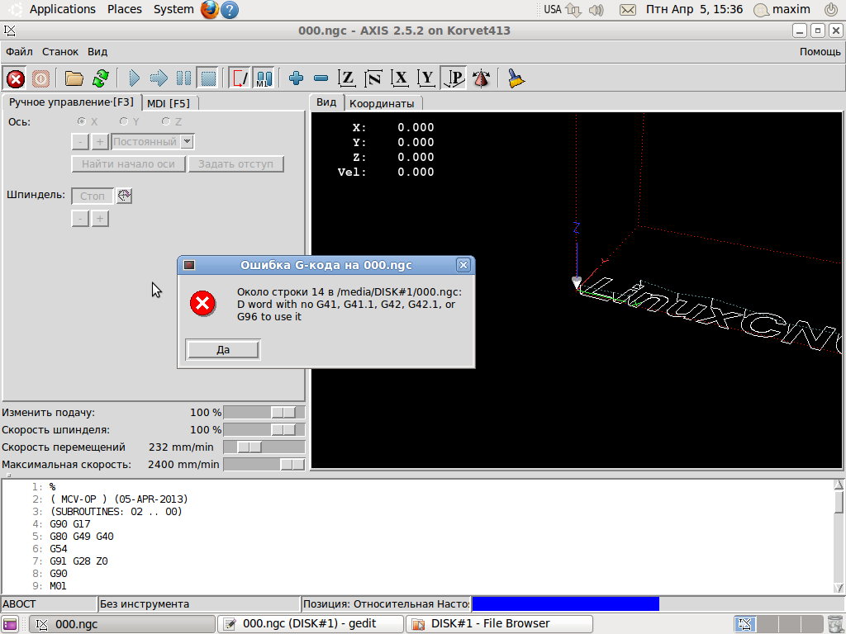This screenshot has width=846, height=634.
Task: Toggle machine power icon
Action: click(40, 78)
